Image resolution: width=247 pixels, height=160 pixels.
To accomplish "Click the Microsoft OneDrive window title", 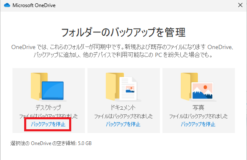I will coord(34,5).
